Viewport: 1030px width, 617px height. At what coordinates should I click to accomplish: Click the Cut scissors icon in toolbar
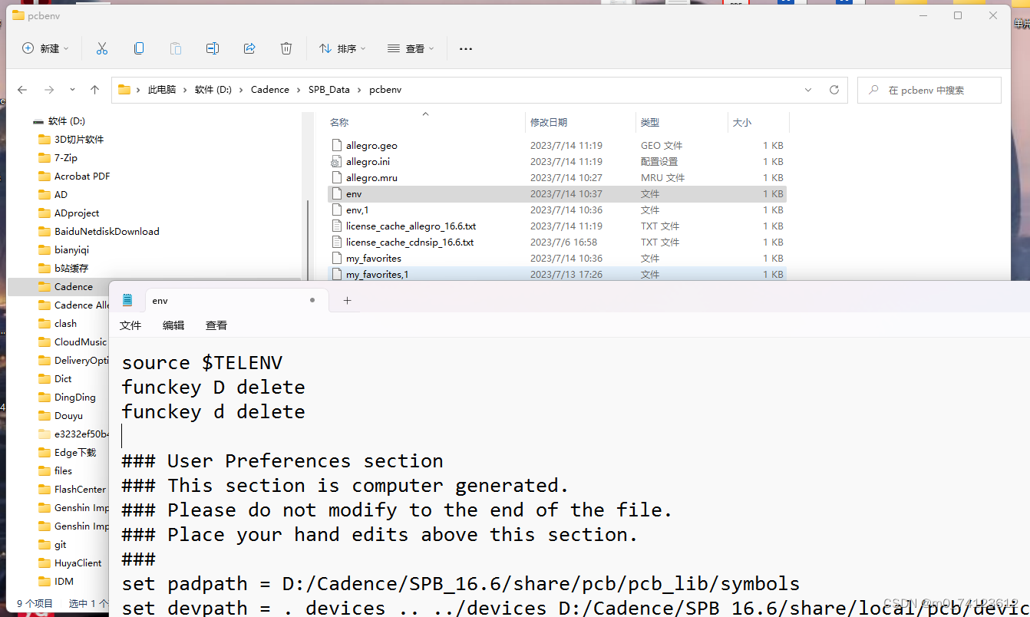click(x=102, y=48)
